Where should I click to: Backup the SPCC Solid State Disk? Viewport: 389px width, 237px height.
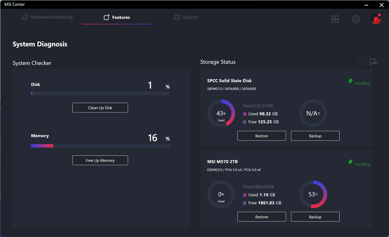point(315,136)
